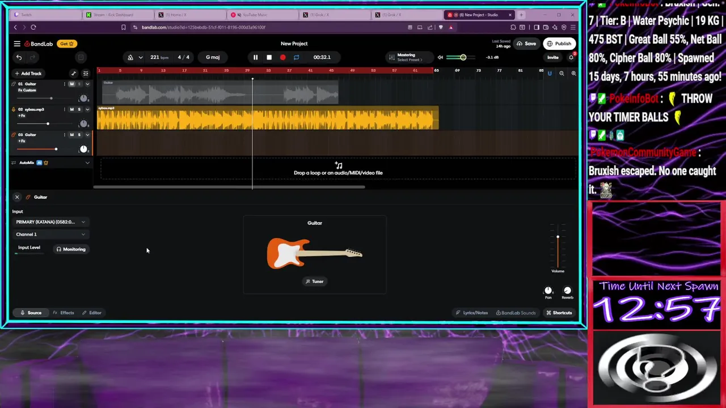Mute track 02 sybau.mp3
726x408 pixels.
coord(71,109)
